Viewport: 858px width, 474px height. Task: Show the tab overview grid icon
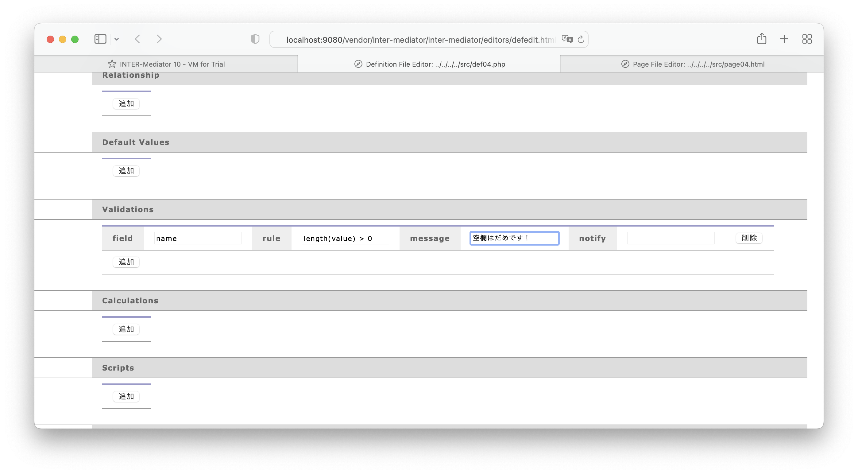(x=807, y=39)
